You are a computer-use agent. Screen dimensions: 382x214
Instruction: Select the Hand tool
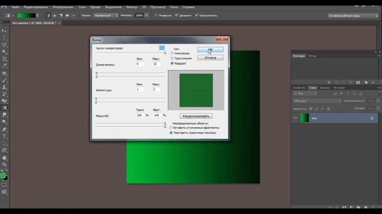coord(4,158)
